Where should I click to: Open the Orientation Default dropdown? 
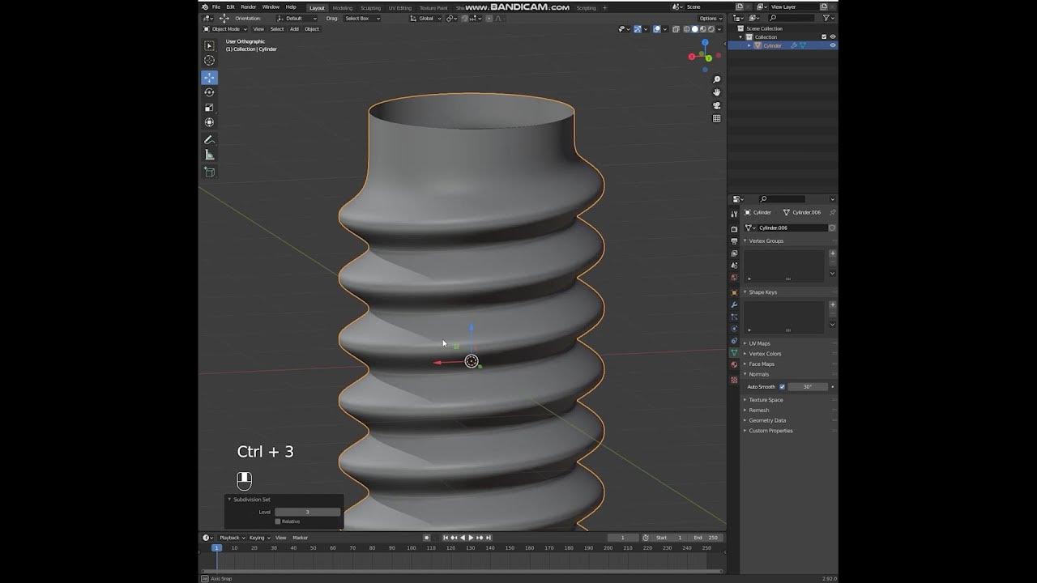coord(297,18)
